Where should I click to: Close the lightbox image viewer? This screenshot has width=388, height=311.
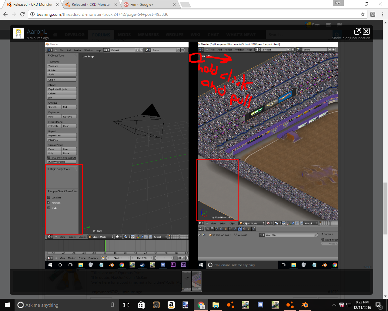[366, 31]
